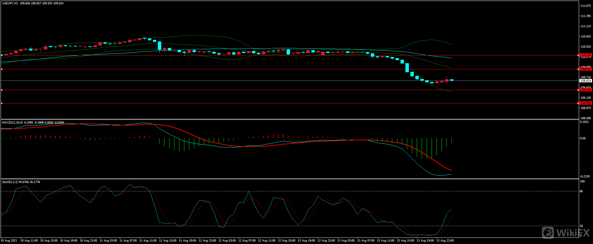This screenshot has width=593, height=244.
Task: Click the 108.995 red price label
Action: pos(585,103)
